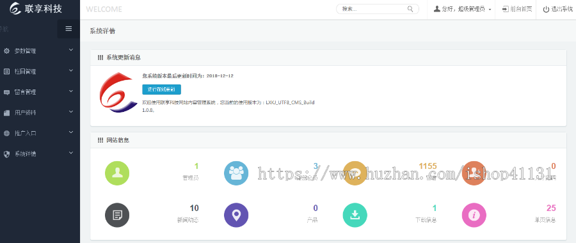Click the 您好, 超级管理员 greeting
The image size is (576, 243).
(x=463, y=9)
